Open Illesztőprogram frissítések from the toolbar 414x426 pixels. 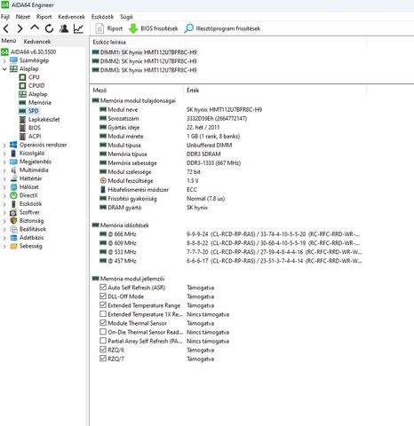click(222, 28)
